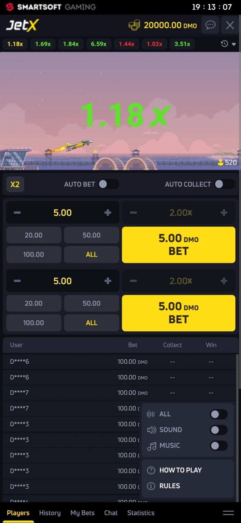
Task: Click the MUSIC note icon
Action: [x=151, y=445]
